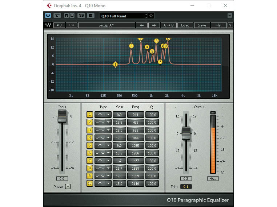
Task: Toggle band 6 on/off button
Action: pyautogui.click(x=90, y=153)
